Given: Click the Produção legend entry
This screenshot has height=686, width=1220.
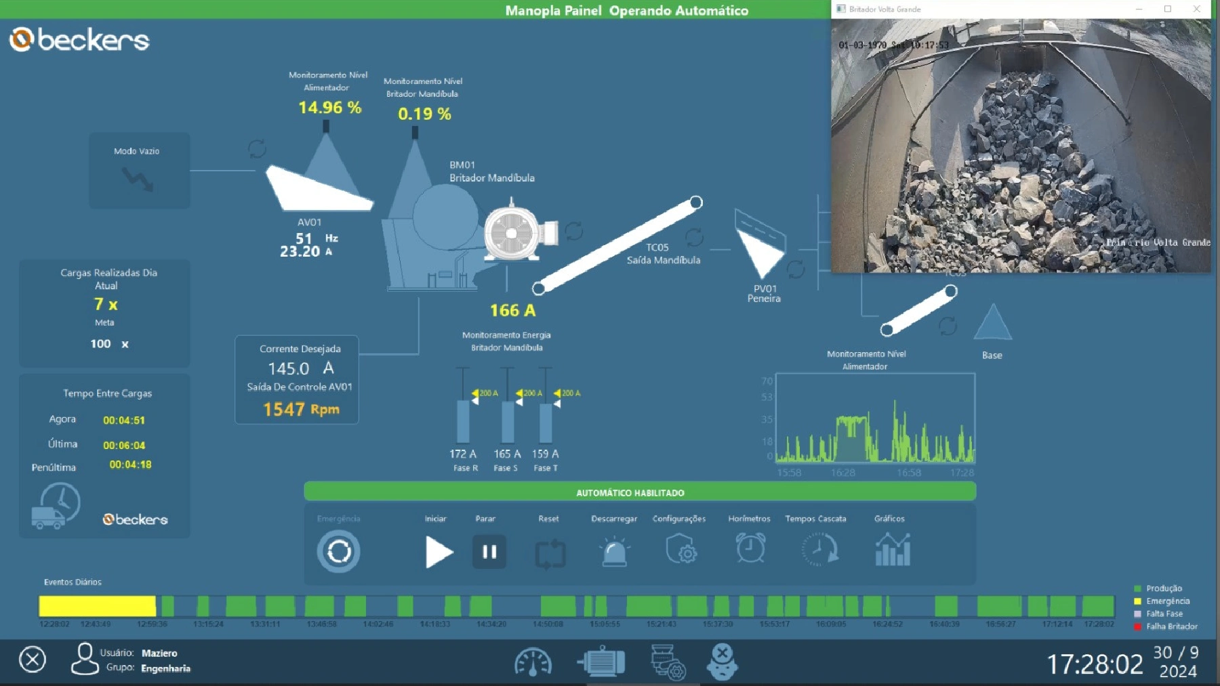Looking at the screenshot, I should tap(1158, 588).
